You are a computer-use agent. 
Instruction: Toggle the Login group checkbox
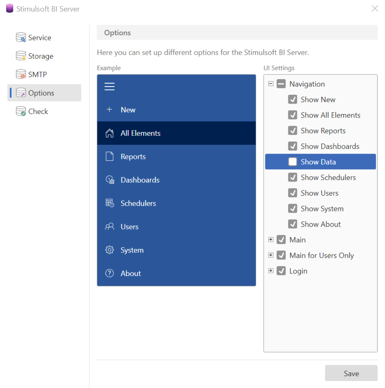(281, 271)
